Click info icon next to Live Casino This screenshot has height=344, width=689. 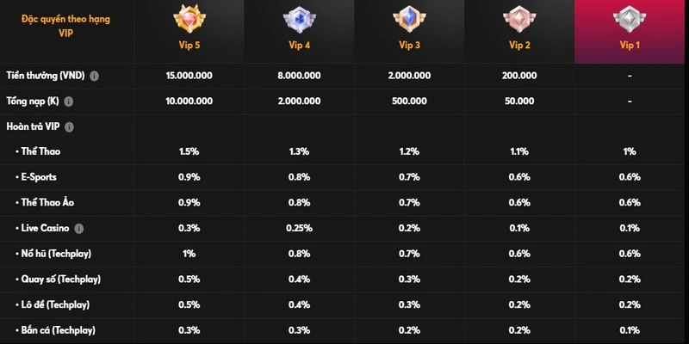(x=79, y=228)
